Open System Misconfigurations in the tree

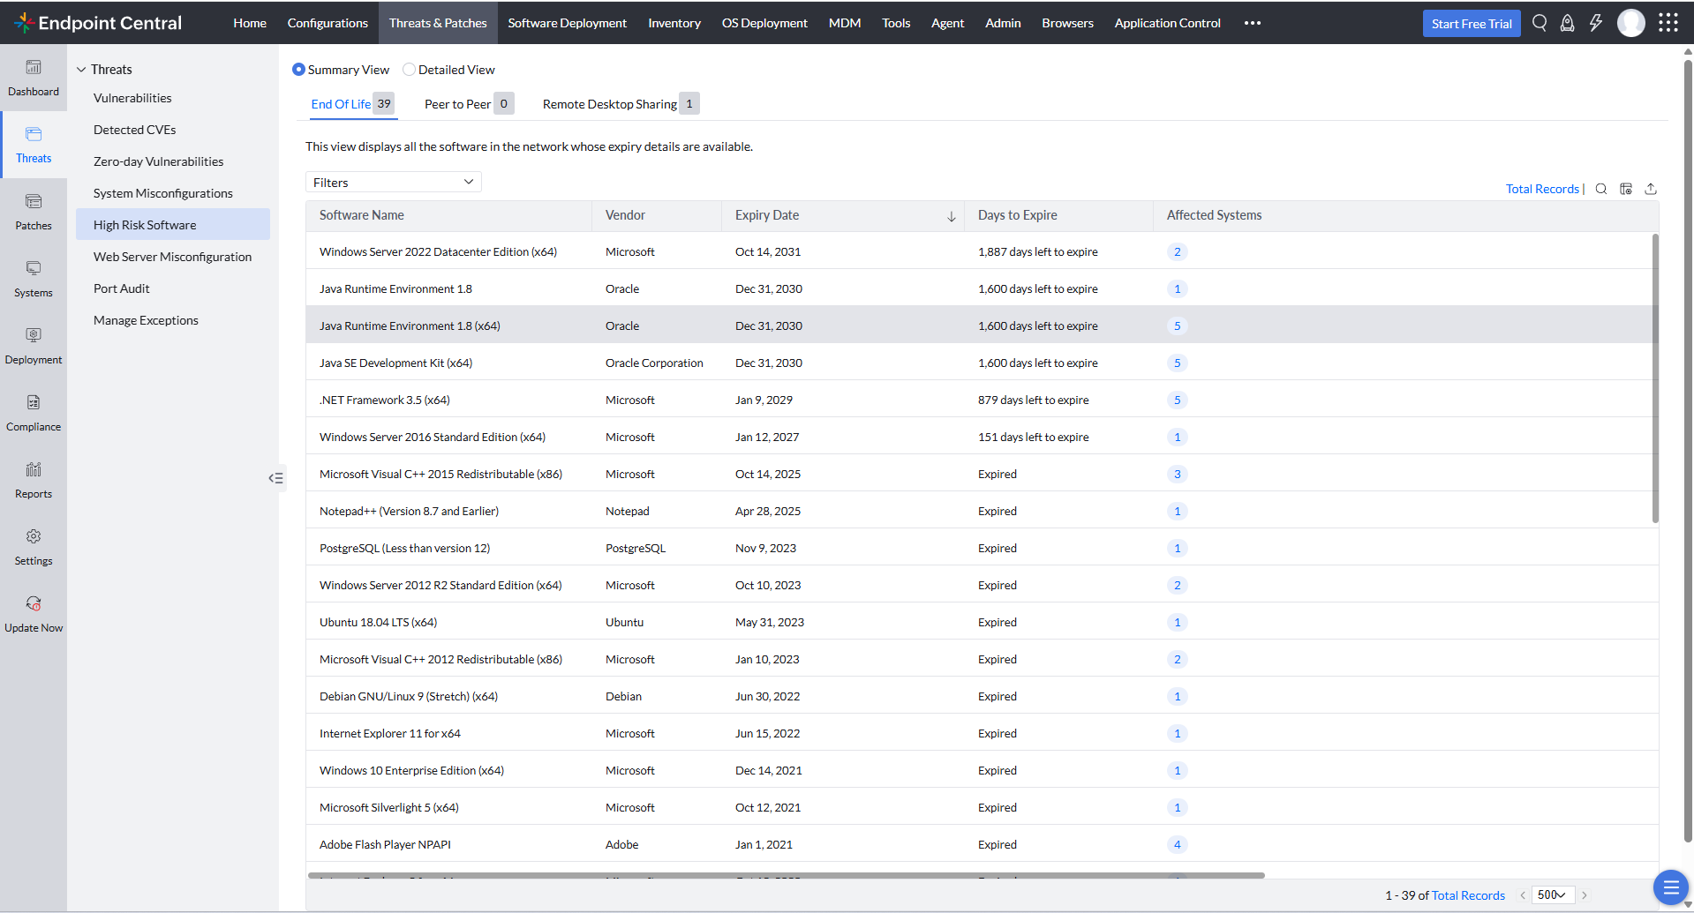click(x=163, y=193)
